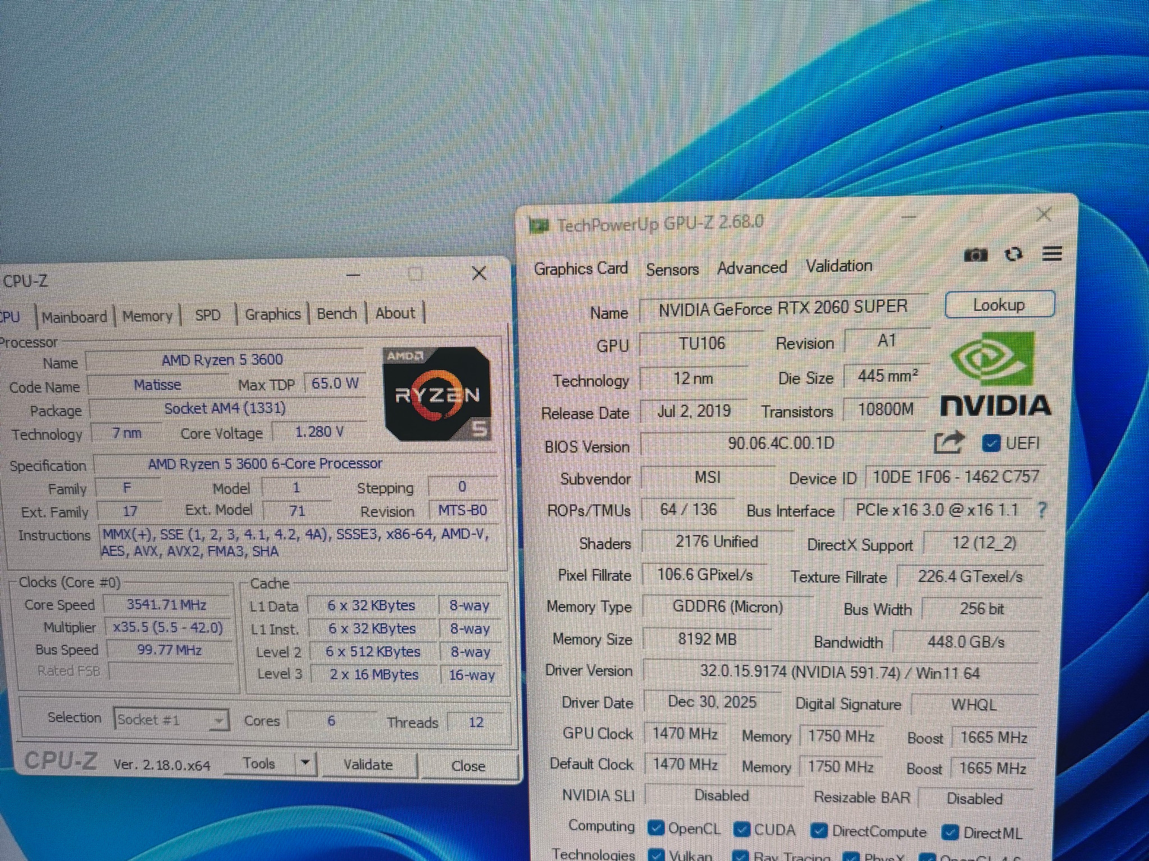Click the Texture Fillrate value 226.4 GTexel/s
1149x861 pixels.
[x=970, y=577]
